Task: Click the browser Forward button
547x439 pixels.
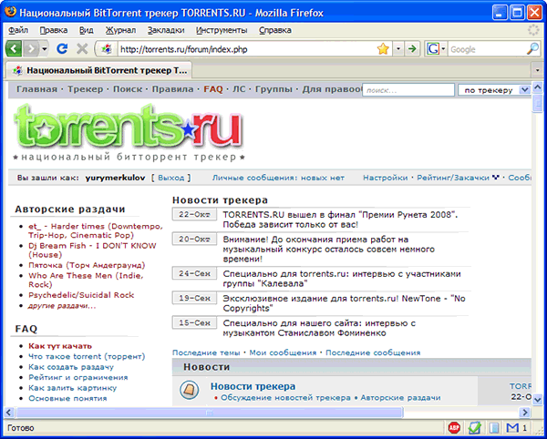Action: coord(31,49)
